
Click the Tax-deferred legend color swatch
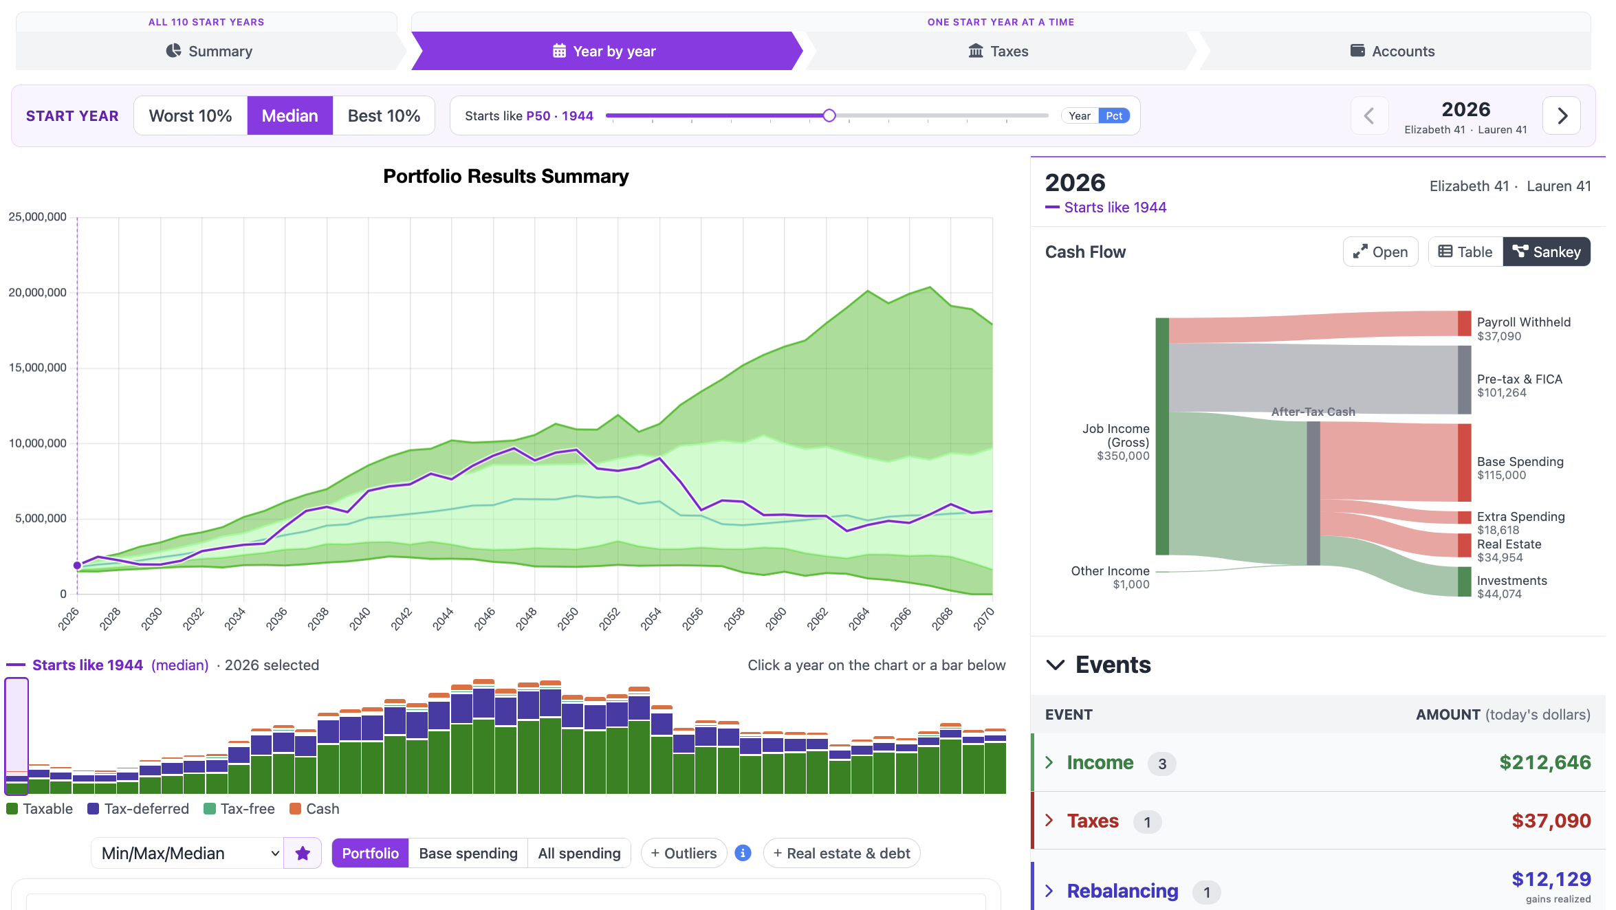click(x=94, y=809)
